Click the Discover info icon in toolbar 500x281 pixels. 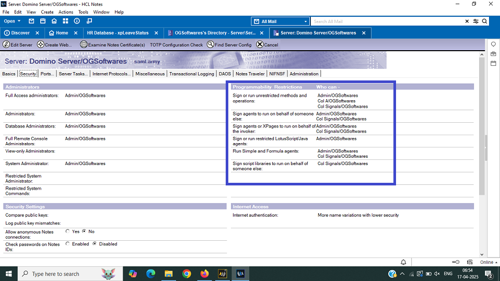(x=77, y=21)
